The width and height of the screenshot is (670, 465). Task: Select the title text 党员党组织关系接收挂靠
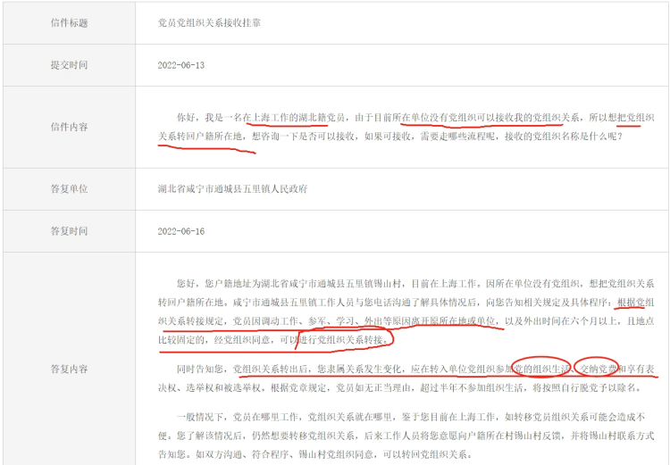[x=209, y=23]
